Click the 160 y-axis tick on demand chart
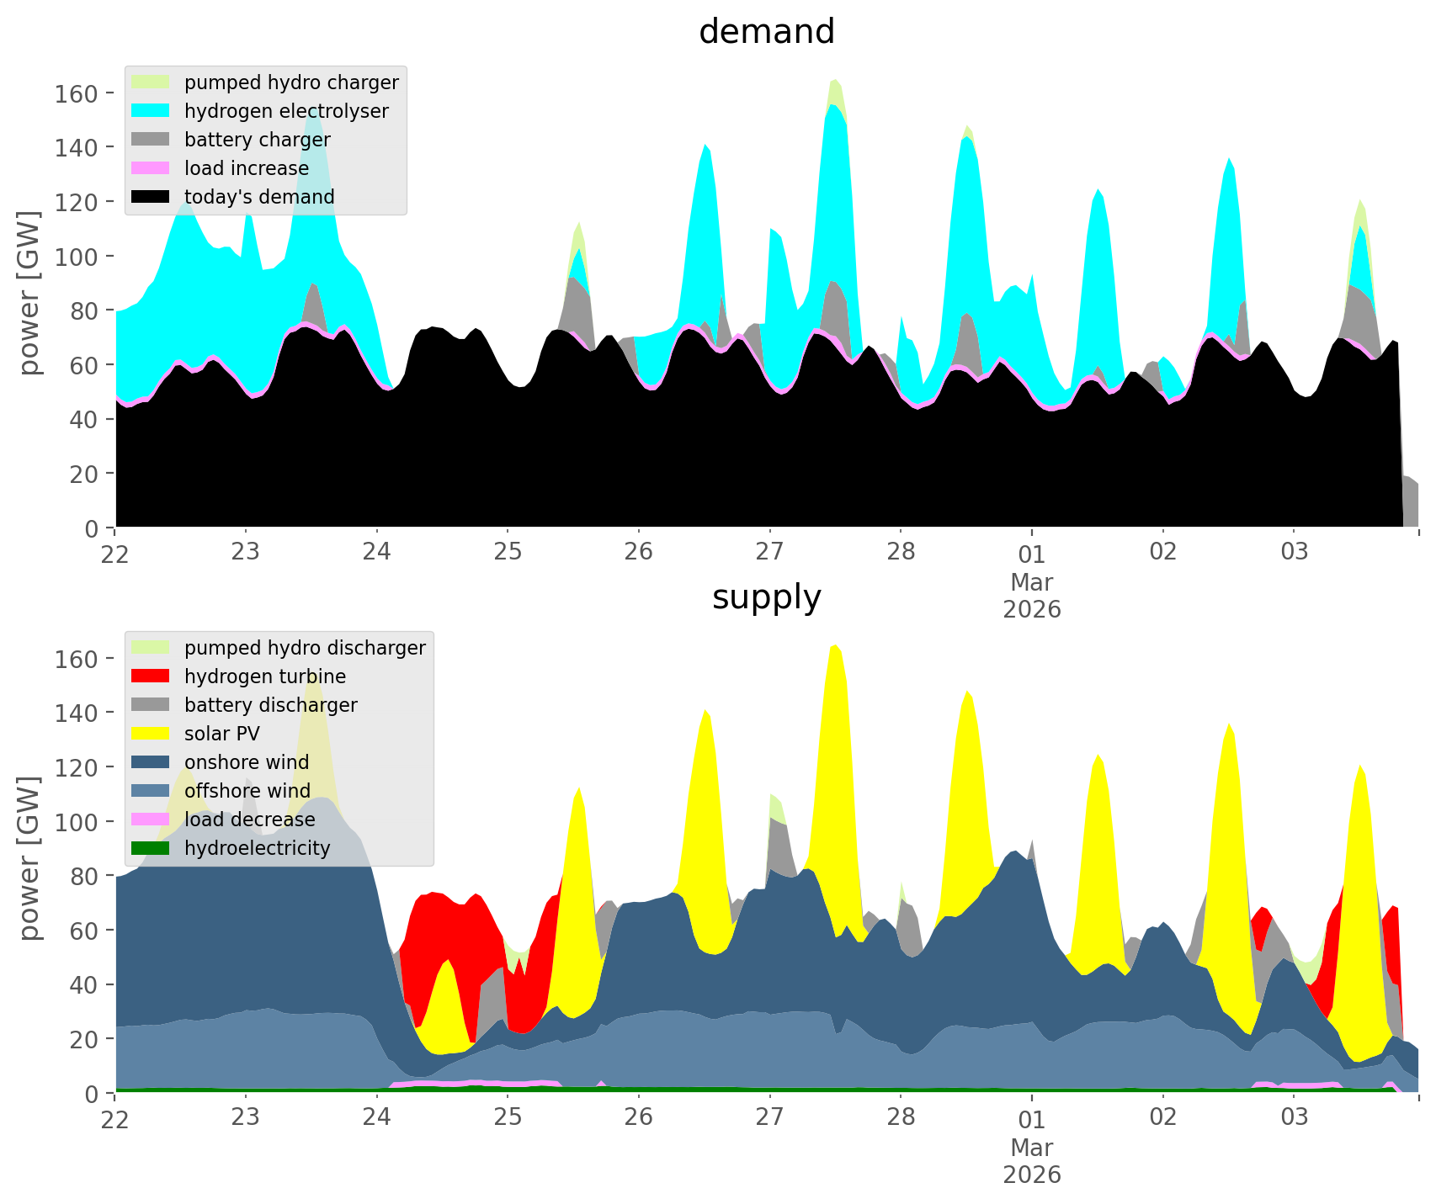This screenshot has width=1436, height=1204. [x=77, y=93]
